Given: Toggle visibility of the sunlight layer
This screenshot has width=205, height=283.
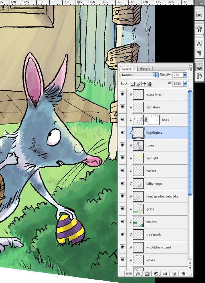Looking at the screenshot, I should pos(123,158).
